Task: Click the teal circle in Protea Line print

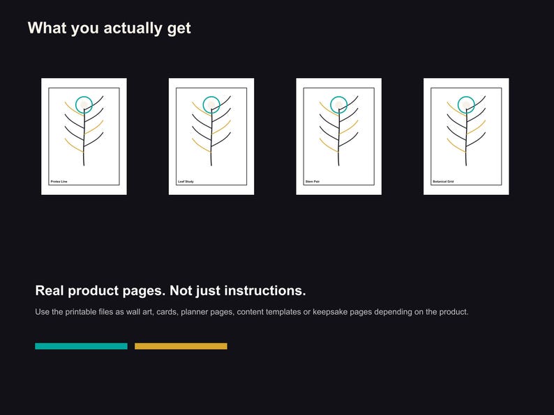Action: (x=84, y=104)
